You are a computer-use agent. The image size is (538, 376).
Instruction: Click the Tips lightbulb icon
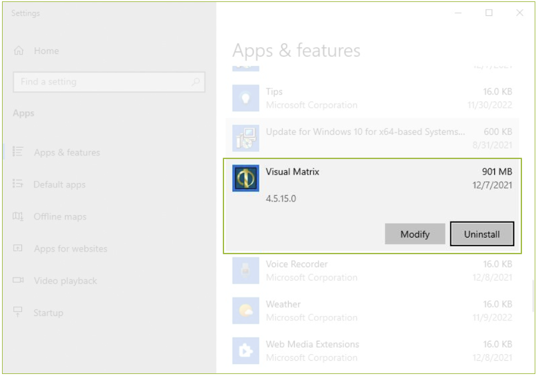pos(245,98)
